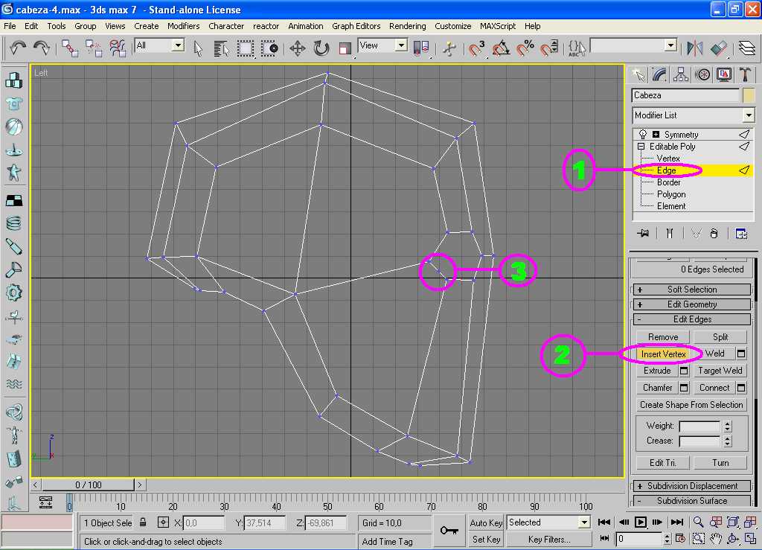Select the Polygon sub-object level
The height and width of the screenshot is (550, 762).
click(671, 194)
